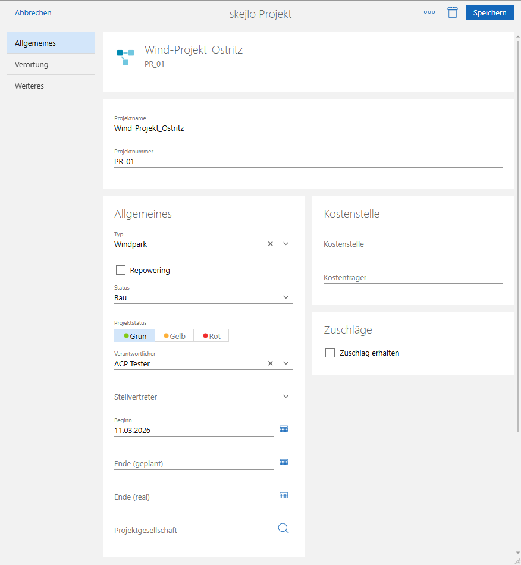The width and height of the screenshot is (521, 565).
Task: Click the project structure icon beside Wind-Projekt_Ostritz
Action: (x=125, y=57)
